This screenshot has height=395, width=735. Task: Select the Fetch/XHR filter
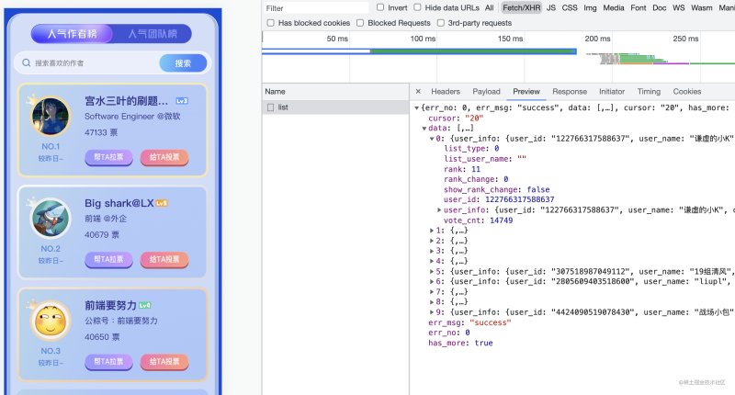[521, 8]
